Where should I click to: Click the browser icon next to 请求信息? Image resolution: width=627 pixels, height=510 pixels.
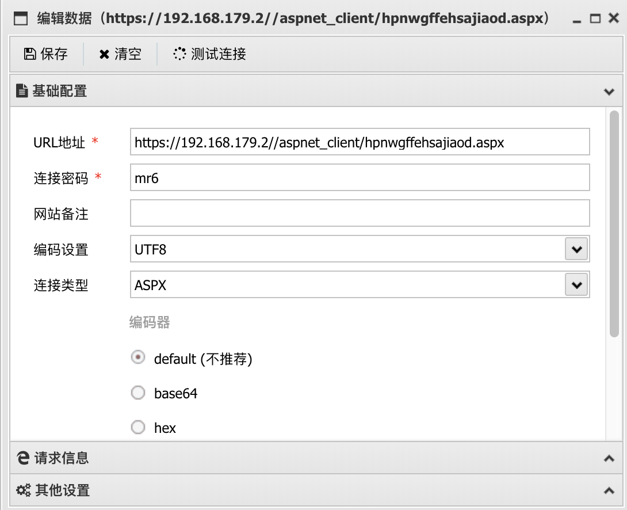click(23, 458)
